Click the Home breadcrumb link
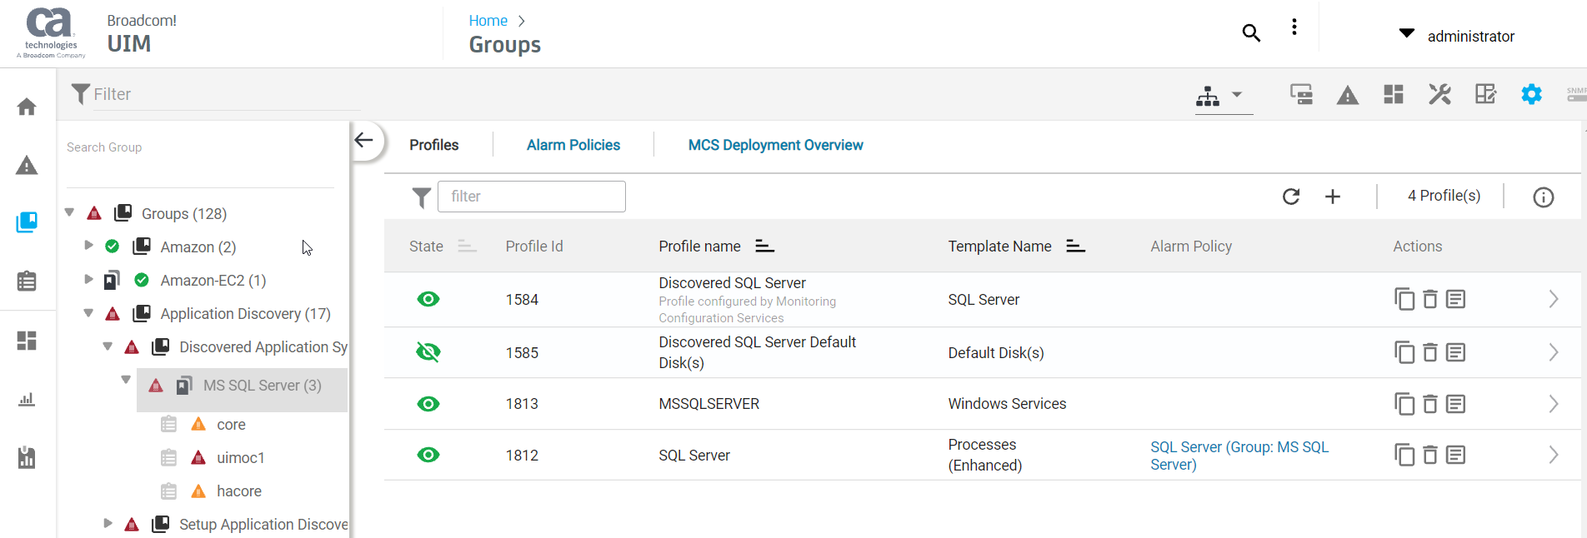The width and height of the screenshot is (1587, 538). 488,21
